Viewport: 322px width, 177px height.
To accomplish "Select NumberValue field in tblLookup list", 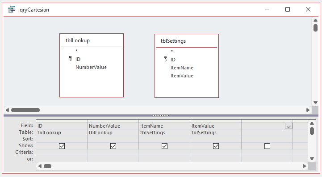I will click(x=91, y=67).
